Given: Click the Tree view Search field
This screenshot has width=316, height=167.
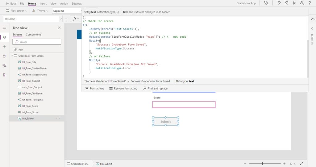Looking at the screenshot, I should (37, 42).
